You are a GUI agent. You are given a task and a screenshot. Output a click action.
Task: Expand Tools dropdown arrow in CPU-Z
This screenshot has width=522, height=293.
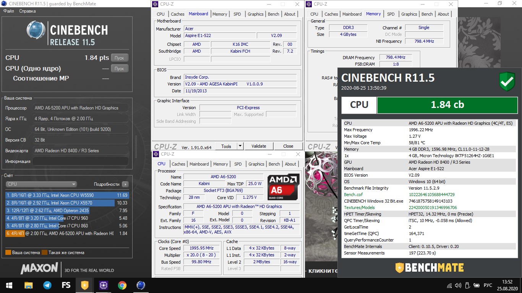tap(240, 146)
